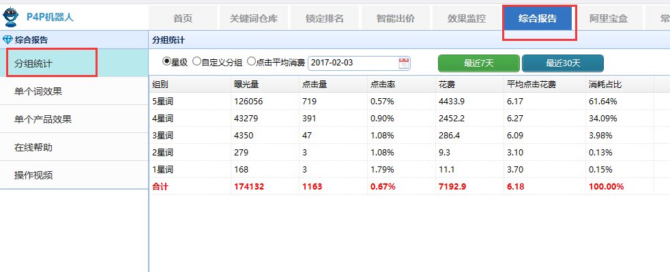Viewport: 670px width, 272px height.
Task: Click the total clicks 1163
Action: [x=312, y=187]
